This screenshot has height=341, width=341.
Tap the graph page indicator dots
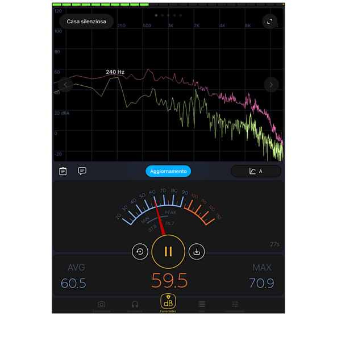click(x=168, y=15)
